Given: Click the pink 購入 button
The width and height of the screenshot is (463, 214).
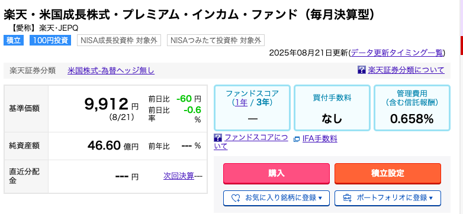Looking at the screenshot, I should coord(276,174).
